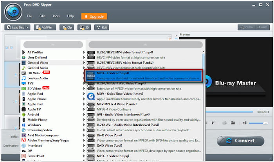Adjust the volume slider
The width and height of the screenshot is (274, 162).
[x=258, y=123]
